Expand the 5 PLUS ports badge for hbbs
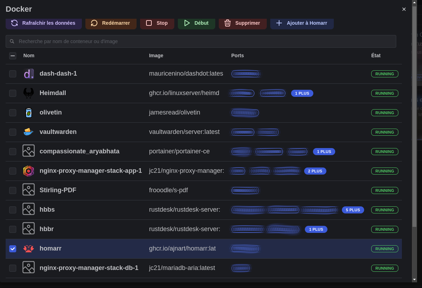422x288 pixels. point(353,210)
